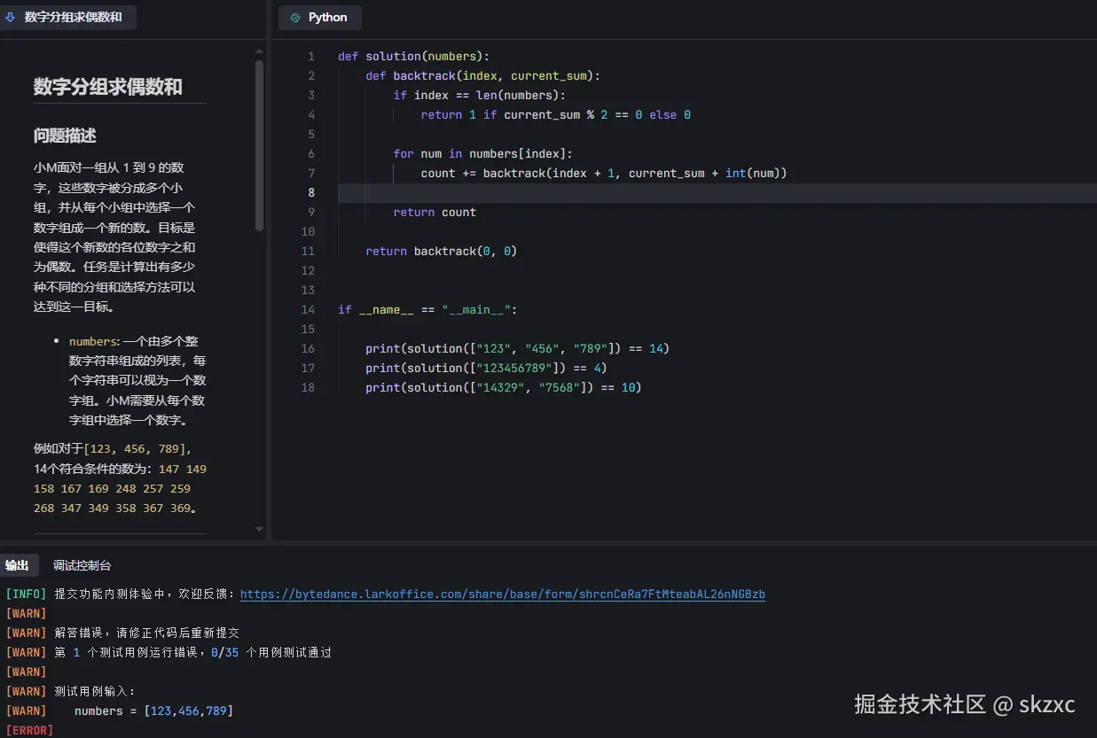The width and height of the screenshot is (1097, 738).
Task: Click the 数字分组求偶数和 heading in description
Action: pyautogui.click(x=108, y=86)
